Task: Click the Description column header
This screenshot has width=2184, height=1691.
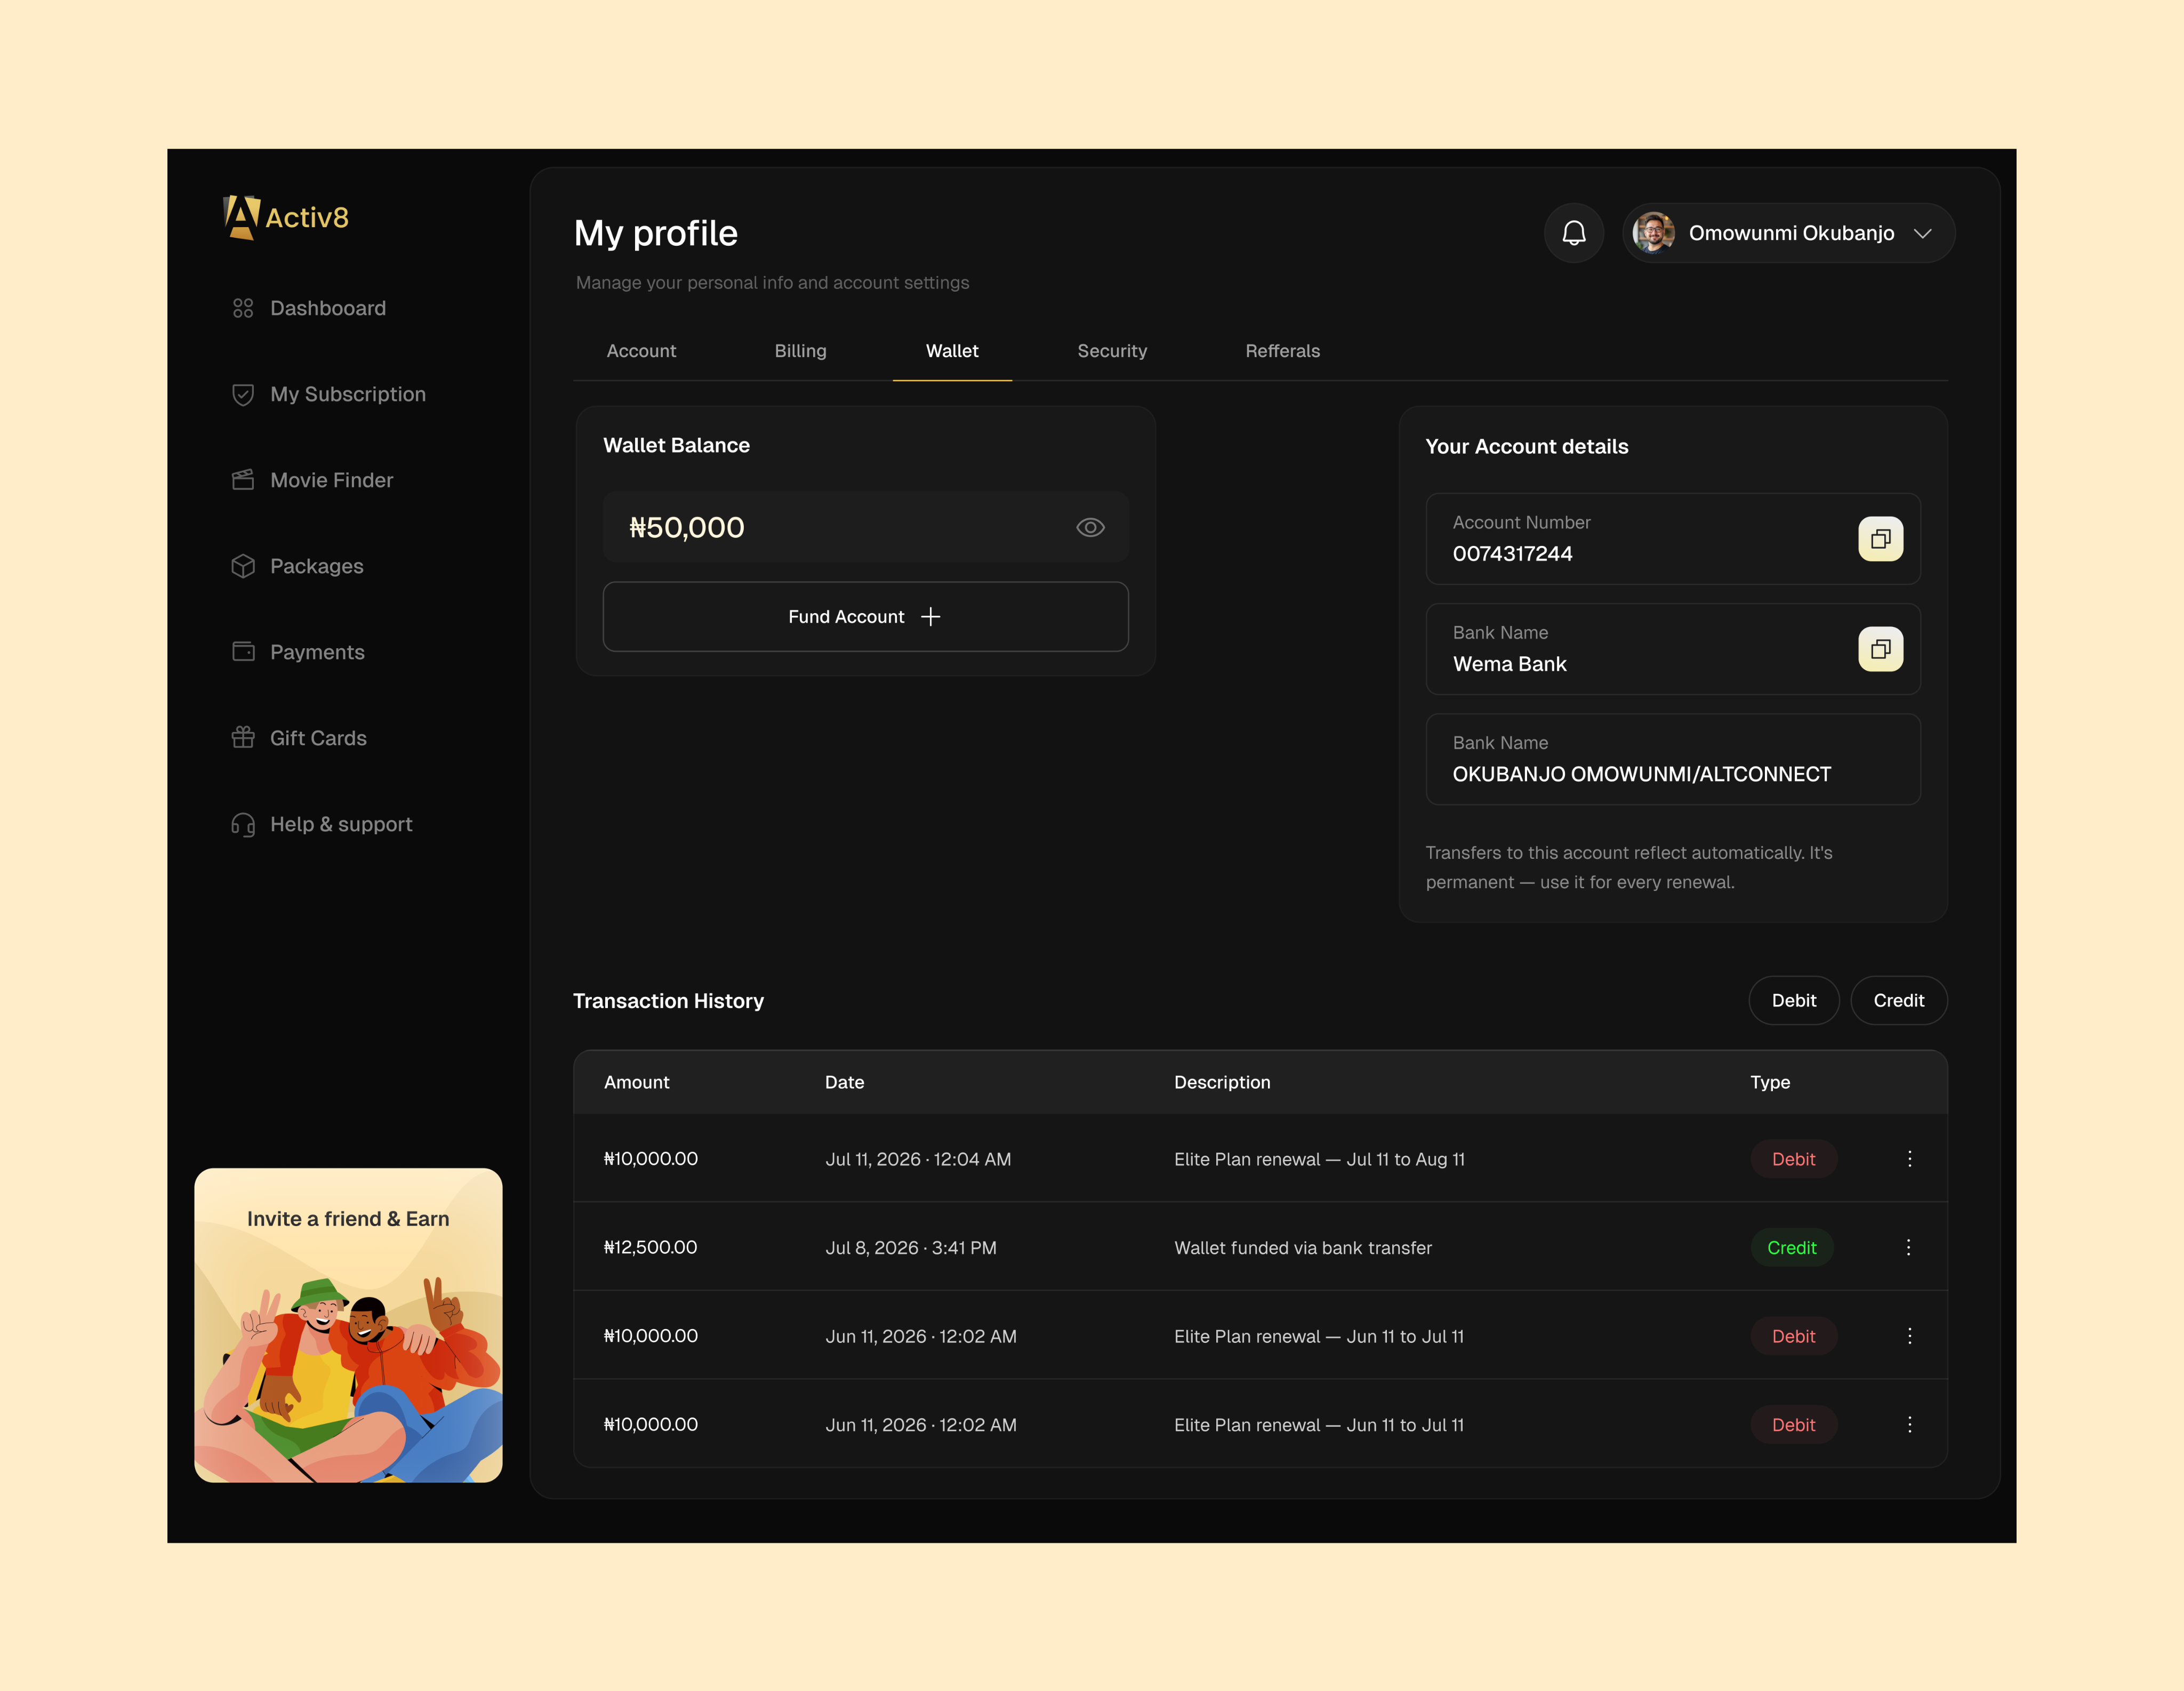Action: click(1222, 1082)
